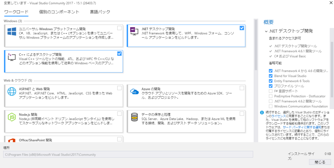Check the データの保存と処理 workload checkbox
Image resolution: width=334 pixels, height=168 pixels.
pyautogui.click(x=242, y=114)
